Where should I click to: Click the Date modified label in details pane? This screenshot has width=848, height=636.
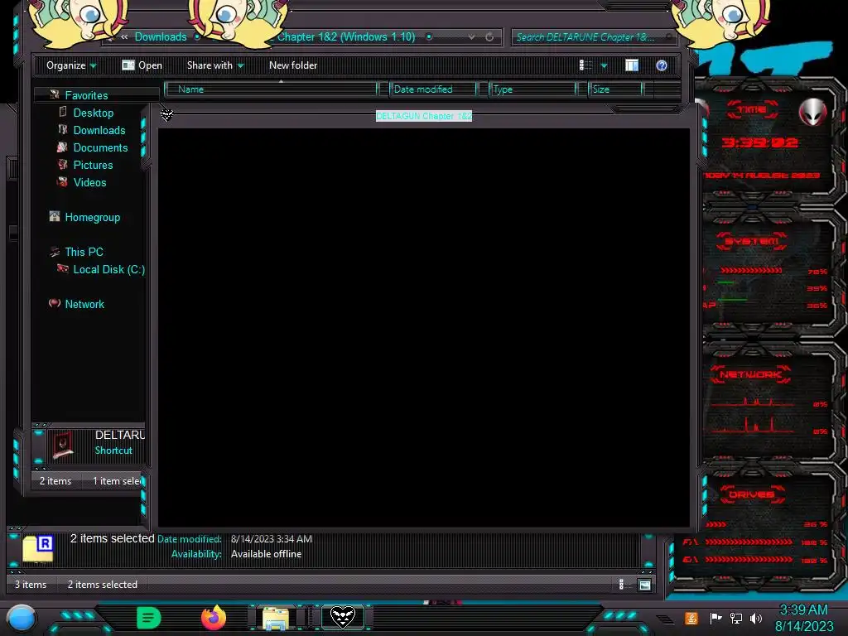(x=190, y=539)
